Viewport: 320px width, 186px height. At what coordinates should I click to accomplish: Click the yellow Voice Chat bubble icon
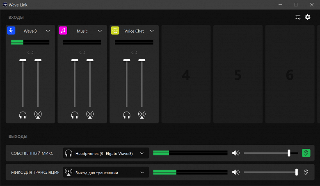click(115, 31)
